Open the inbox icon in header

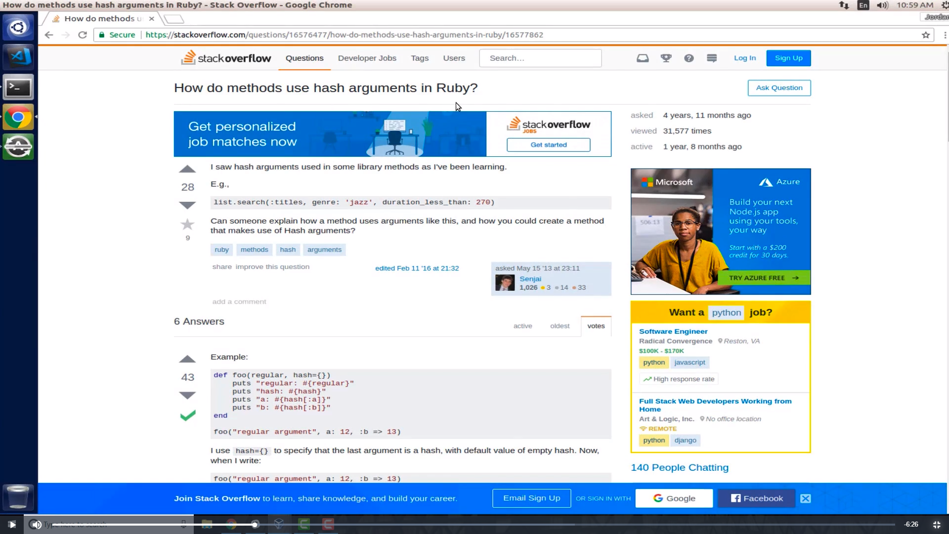click(x=643, y=58)
